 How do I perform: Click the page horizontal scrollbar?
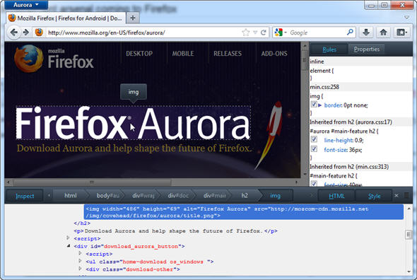(x=92, y=182)
